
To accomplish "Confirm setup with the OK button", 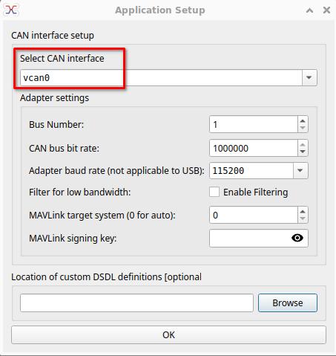I will click(x=168, y=334).
